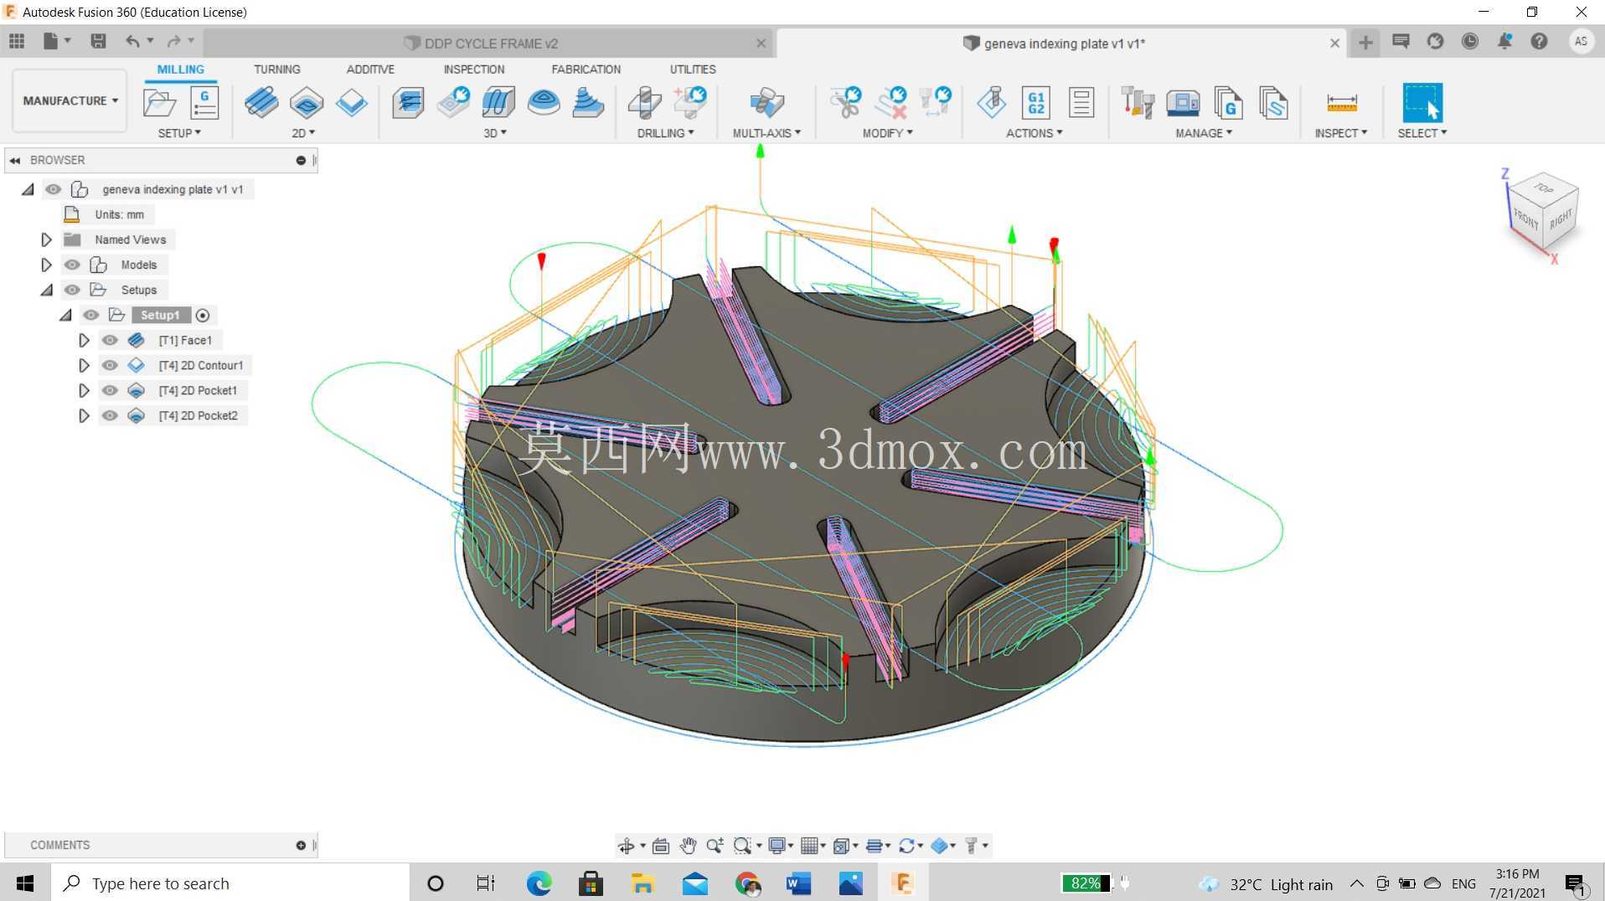The image size is (1605, 901).
Task: Expand the [T4] 2D Pocket2 operation
Action: pos(84,415)
